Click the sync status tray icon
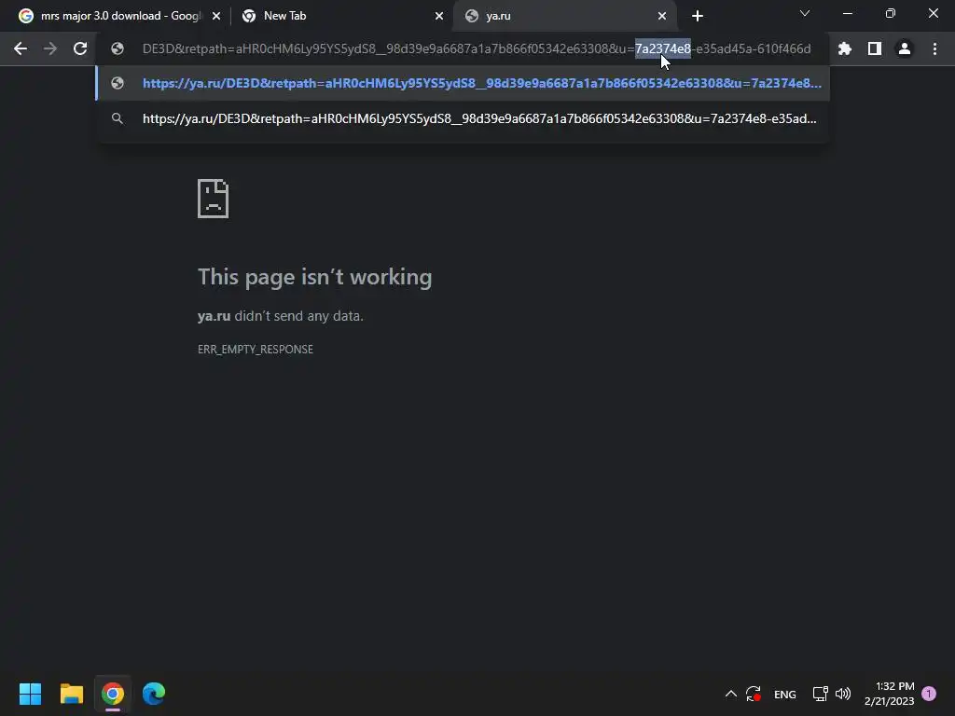Image resolution: width=955 pixels, height=716 pixels. coord(754,694)
